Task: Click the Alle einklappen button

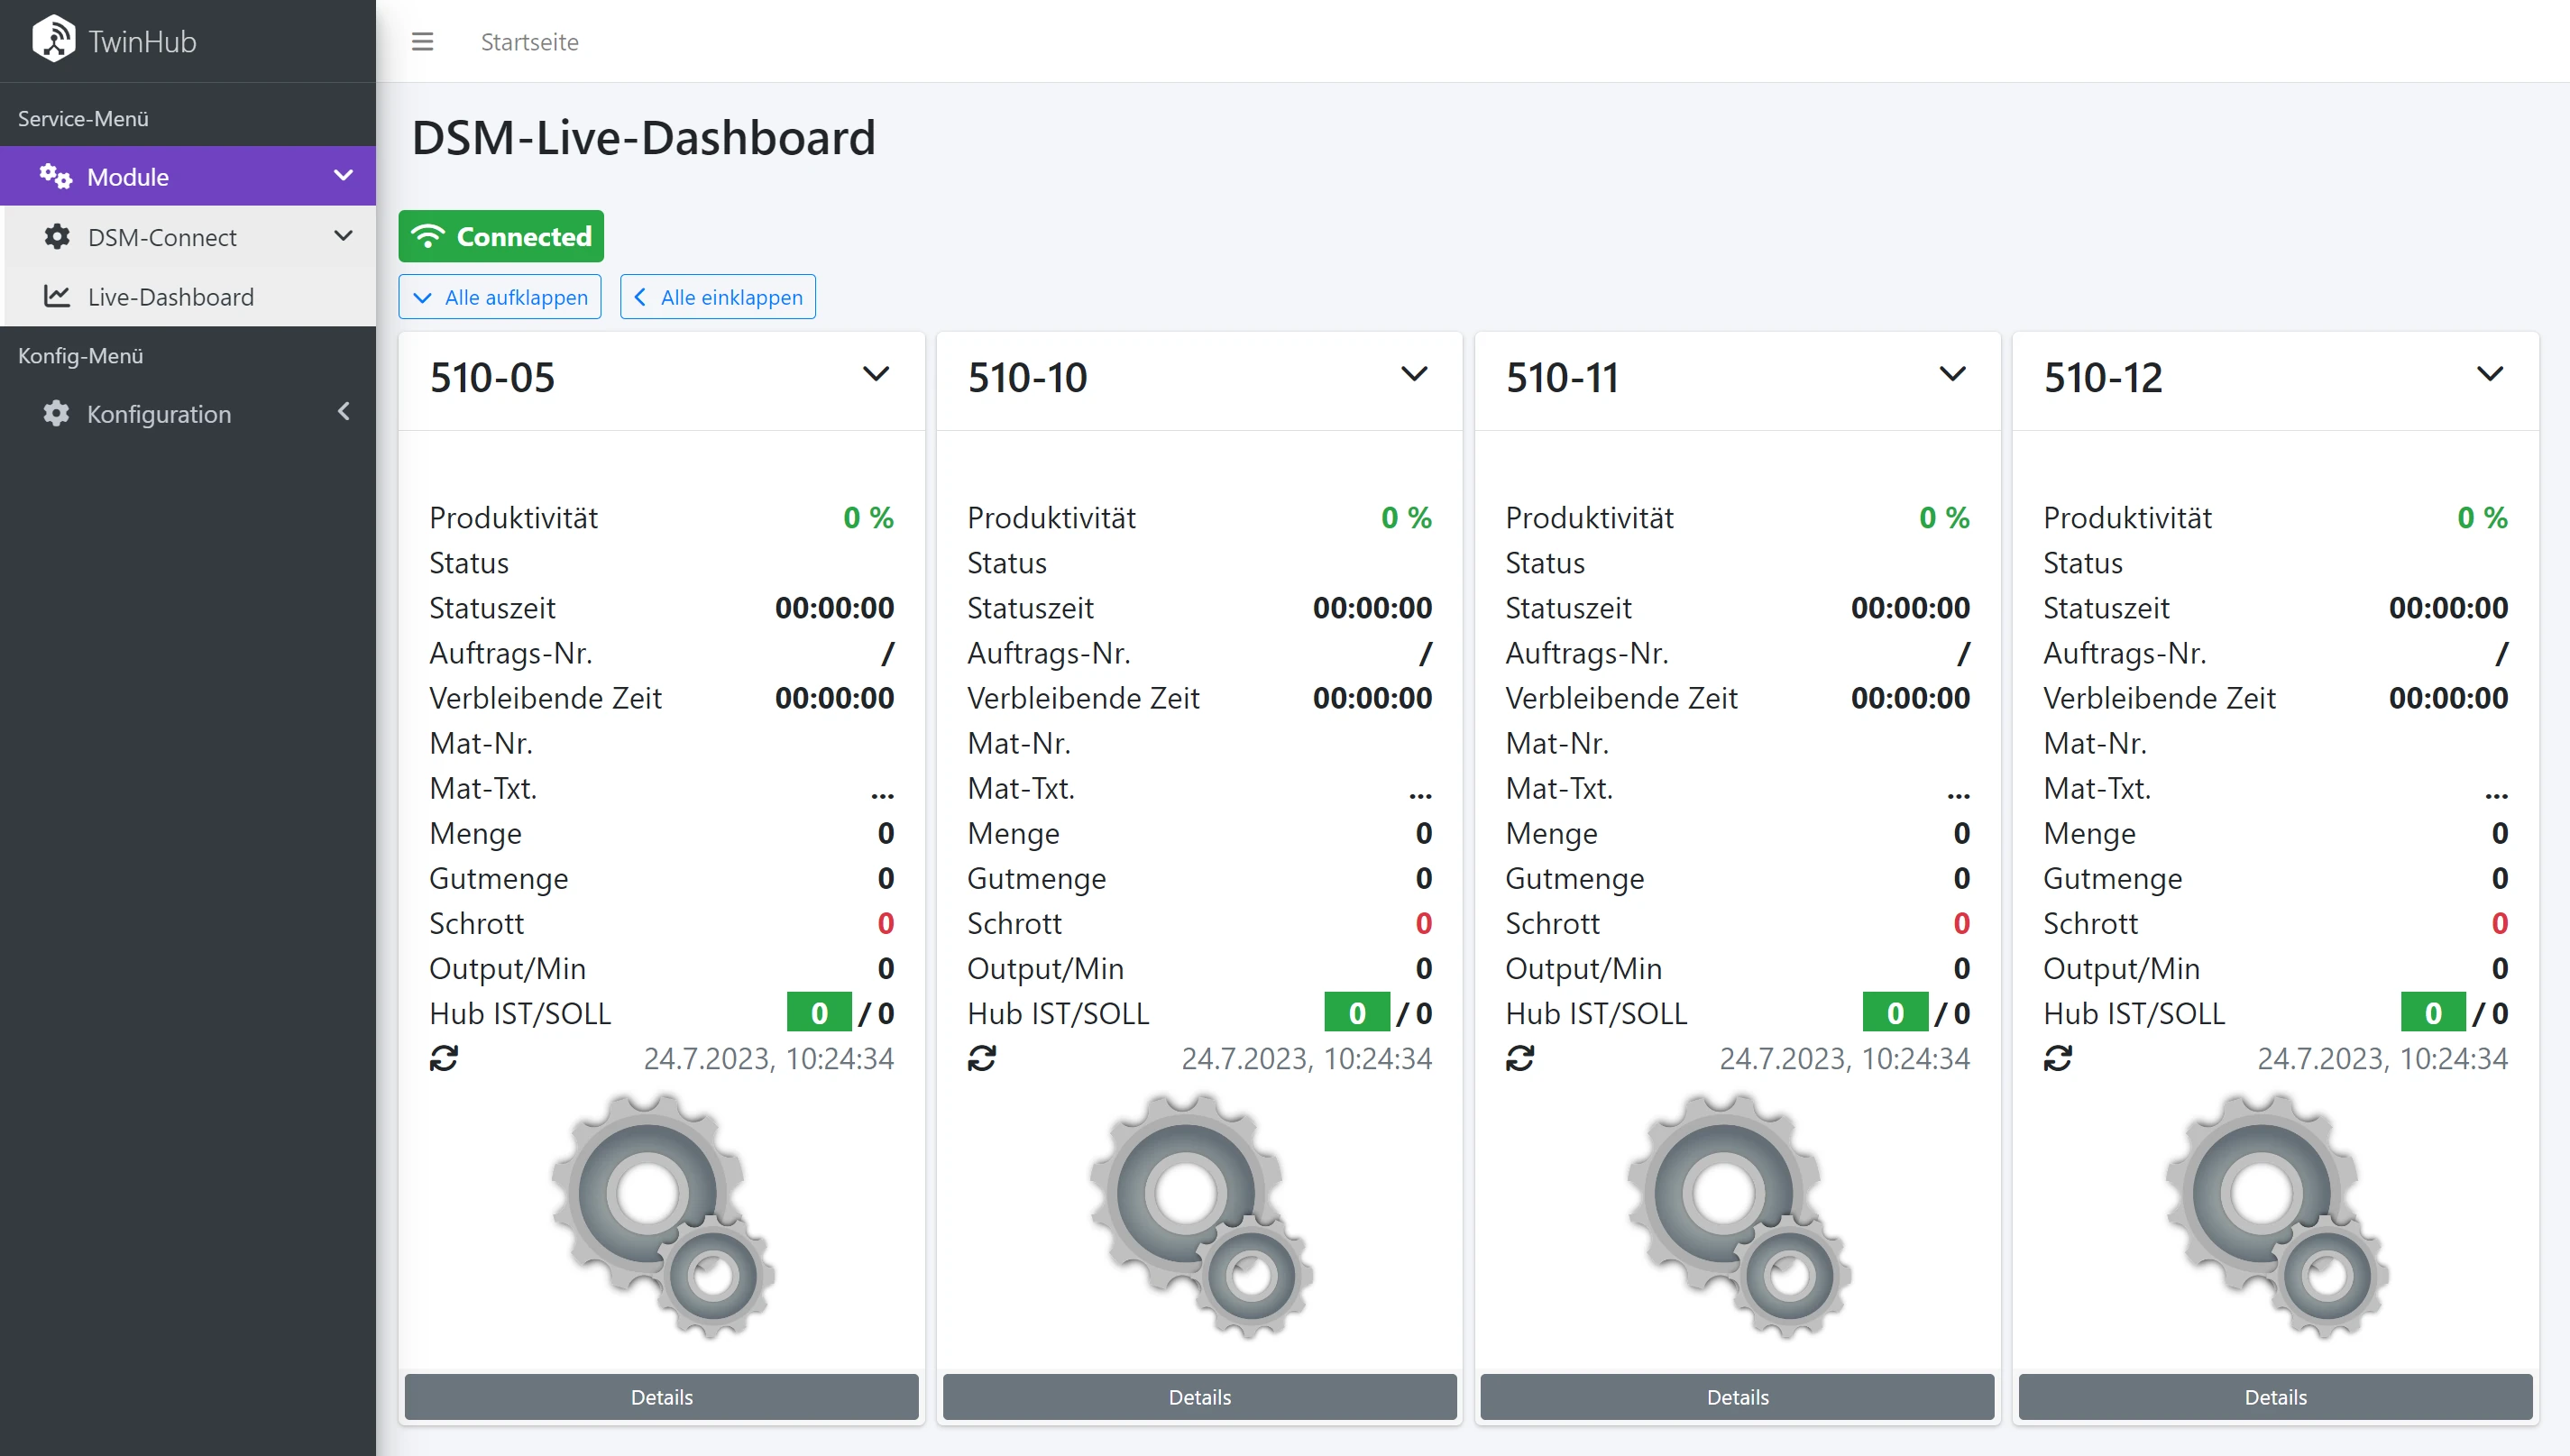Action: [718, 297]
